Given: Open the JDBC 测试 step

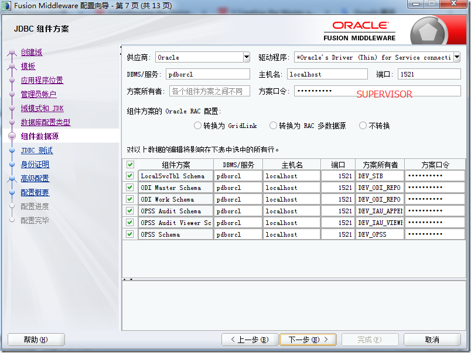Looking at the screenshot, I should (37, 150).
